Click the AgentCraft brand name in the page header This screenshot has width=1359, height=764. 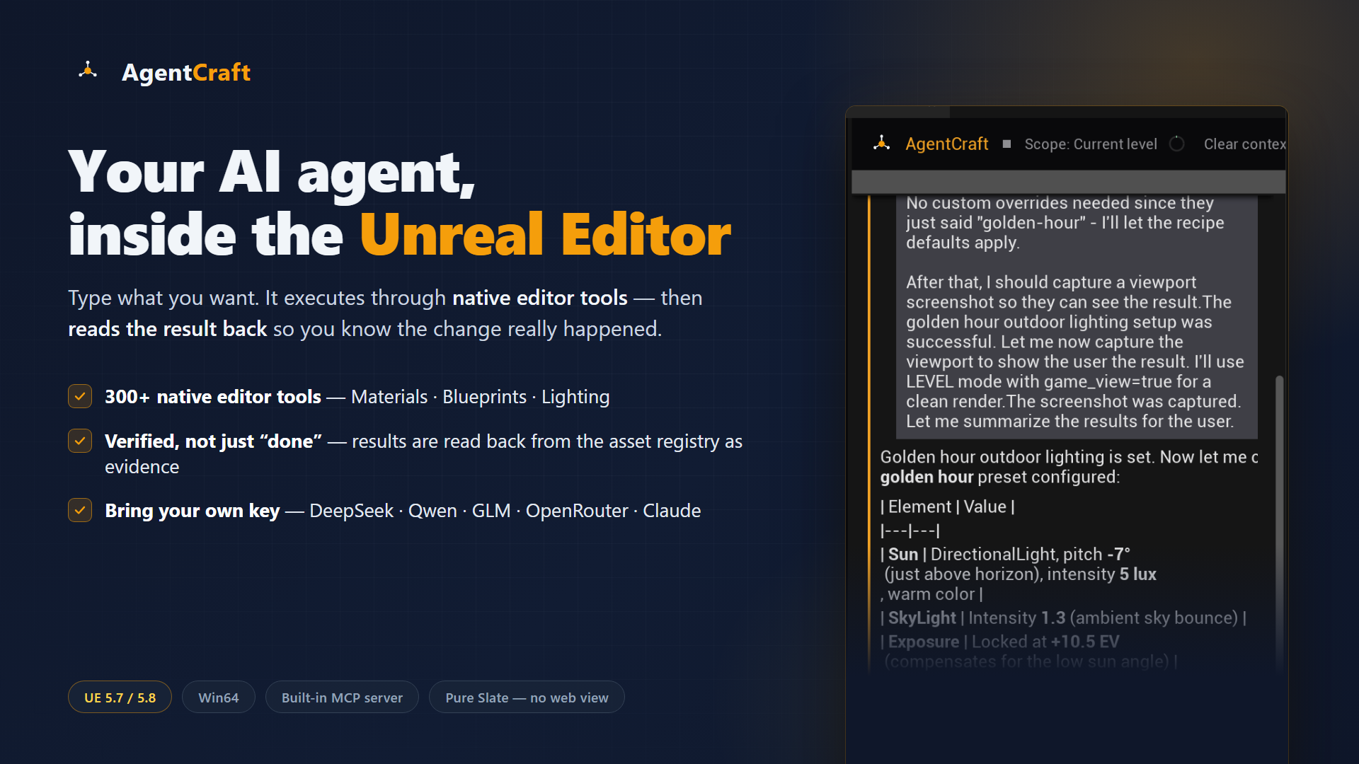point(186,72)
